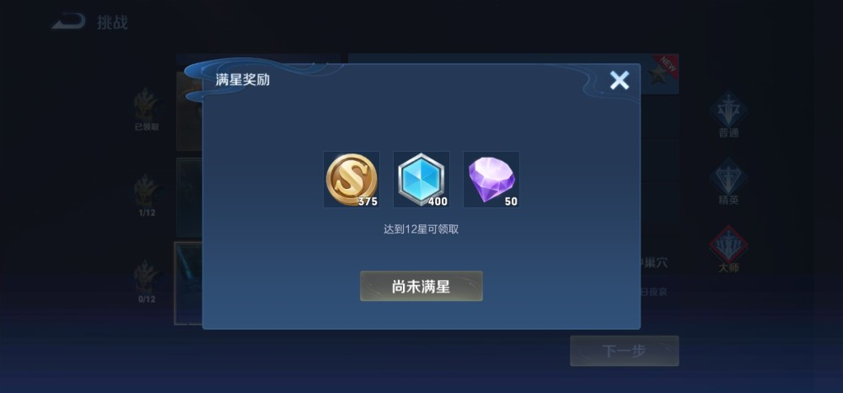The height and width of the screenshot is (393, 843).
Task: Click the 尚未满星 button
Action: (x=421, y=286)
